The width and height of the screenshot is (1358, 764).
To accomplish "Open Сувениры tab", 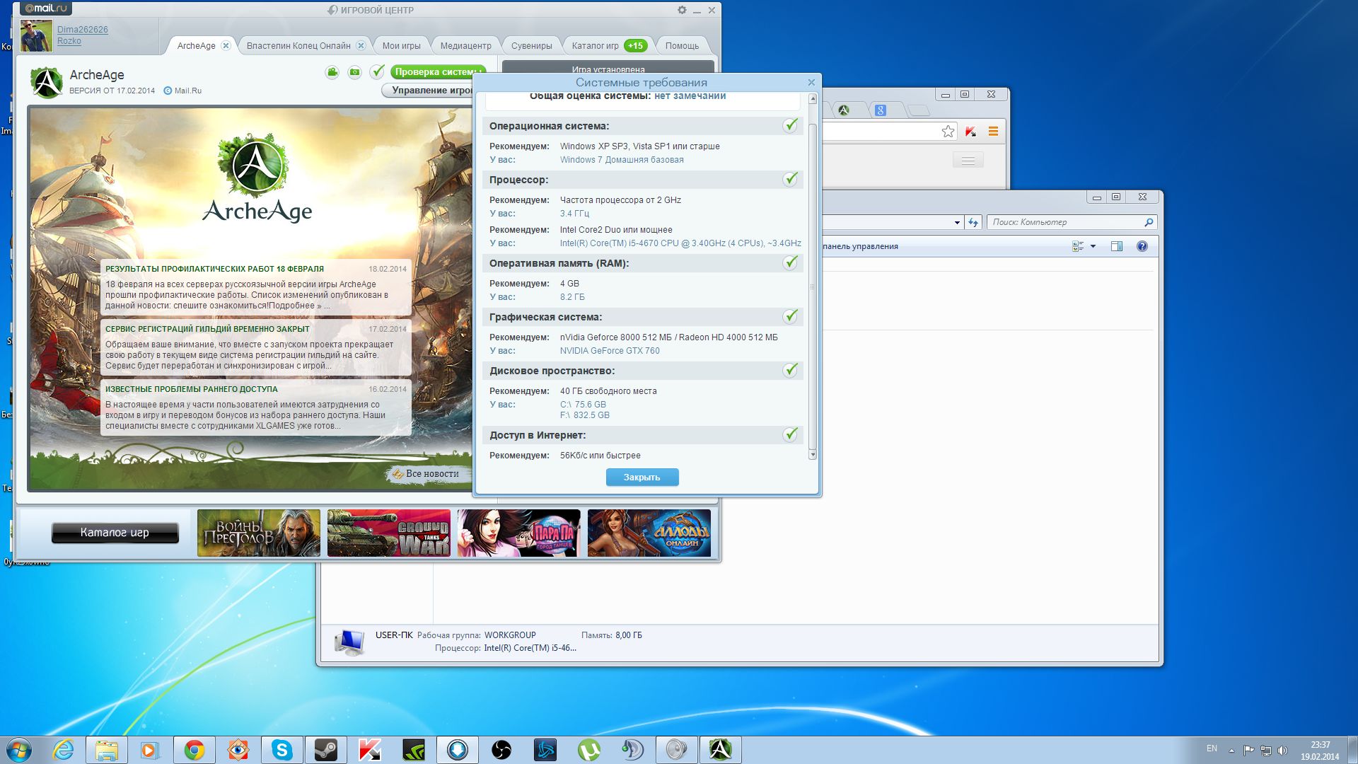I will [531, 46].
